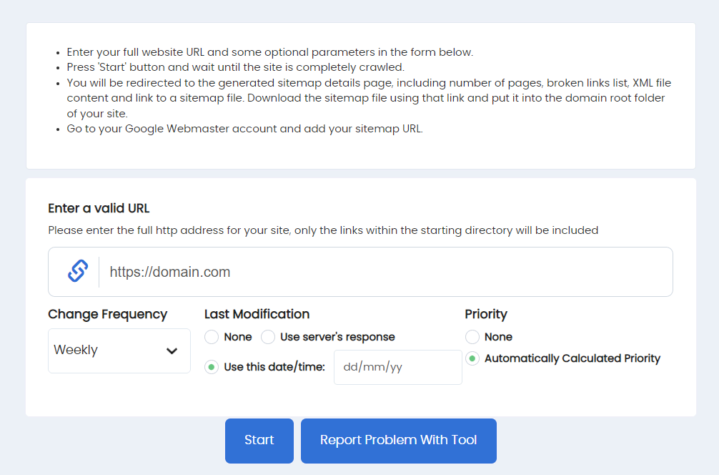Select the Use this date/time radio
The width and height of the screenshot is (719, 475).
coord(212,367)
